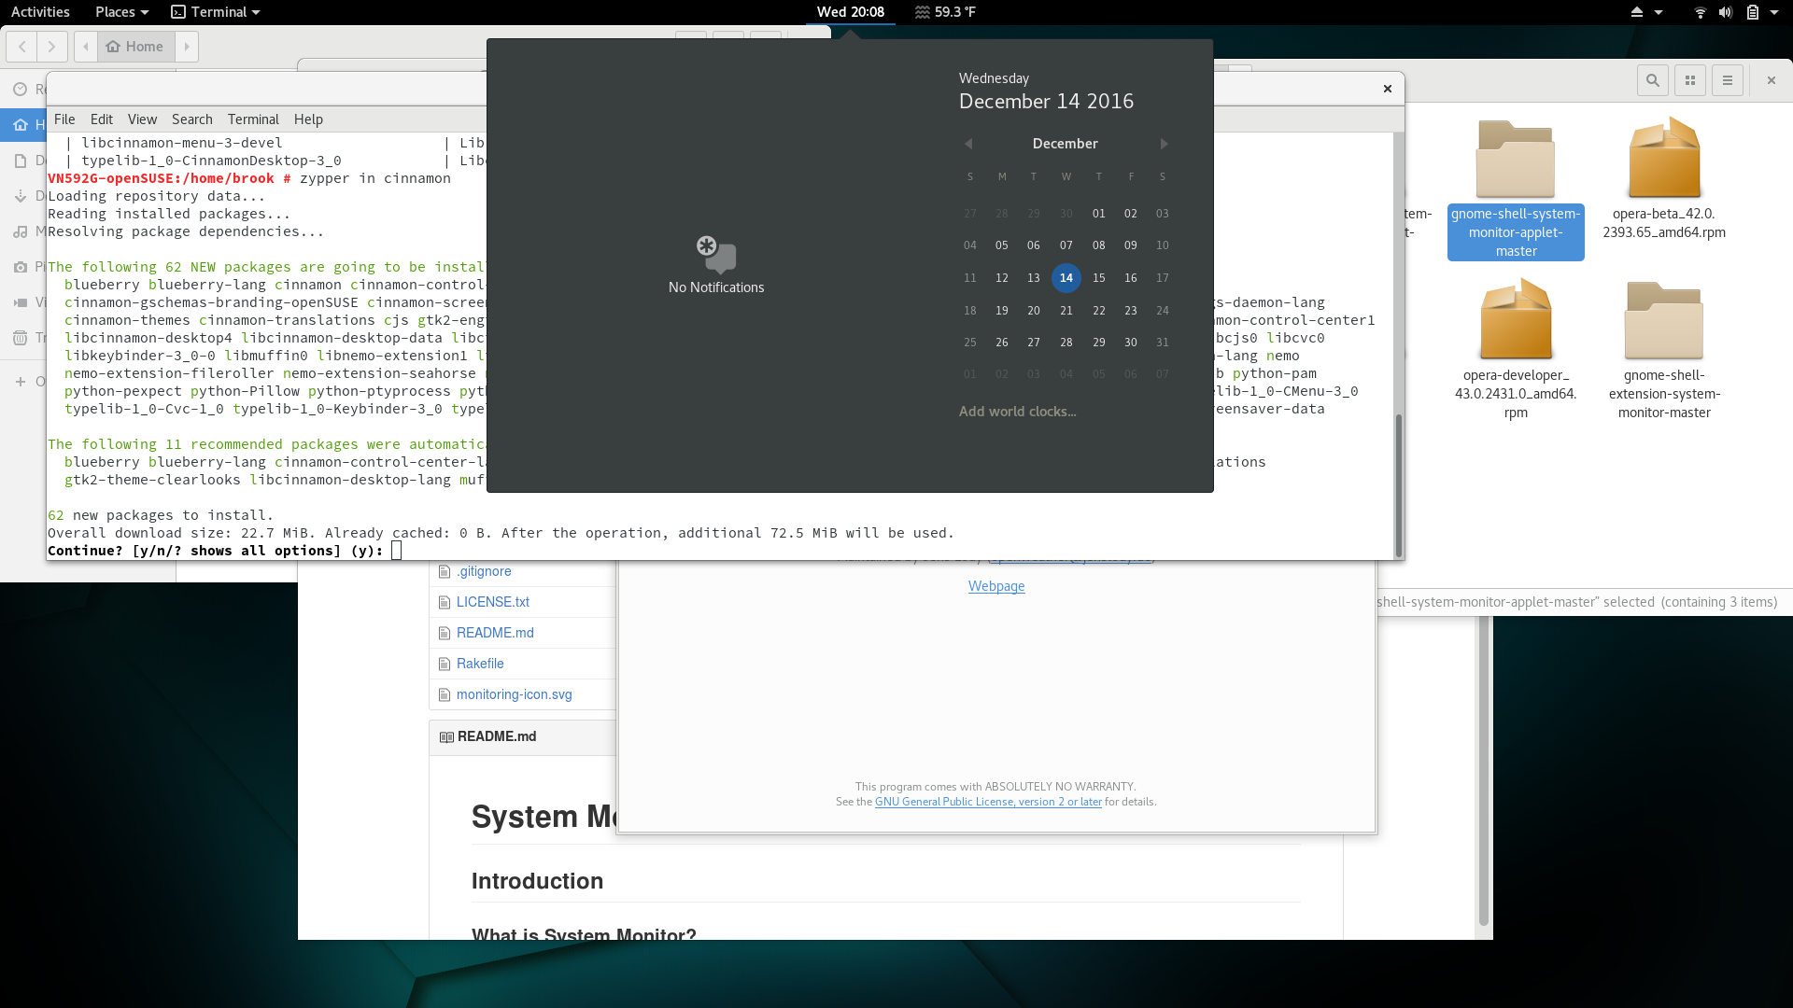Click Home icon in Files sidebar
The width and height of the screenshot is (1793, 1008).
click(x=20, y=124)
